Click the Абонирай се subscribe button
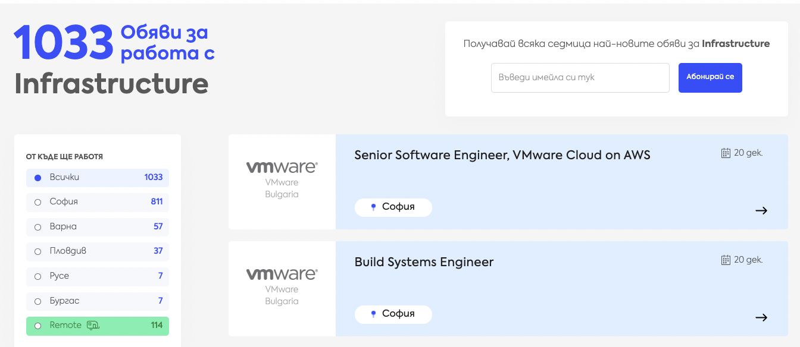Viewport: 800px width, 347px height. point(710,78)
